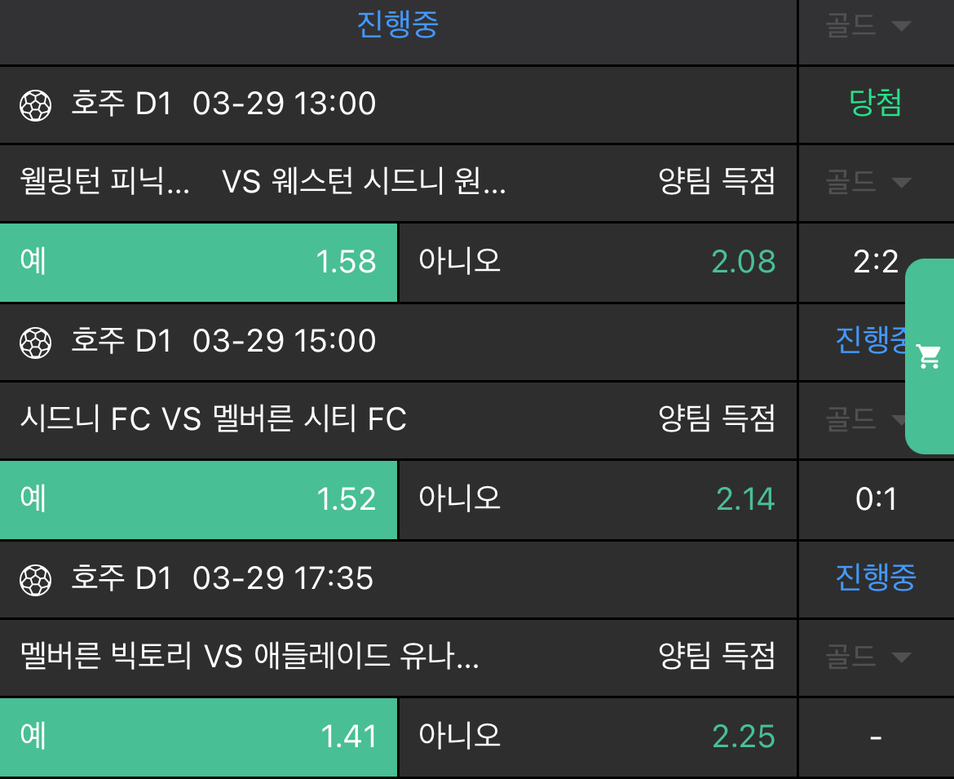This screenshot has height=779, width=954.
Task: Click the 2:2 score result
Action: [876, 263]
